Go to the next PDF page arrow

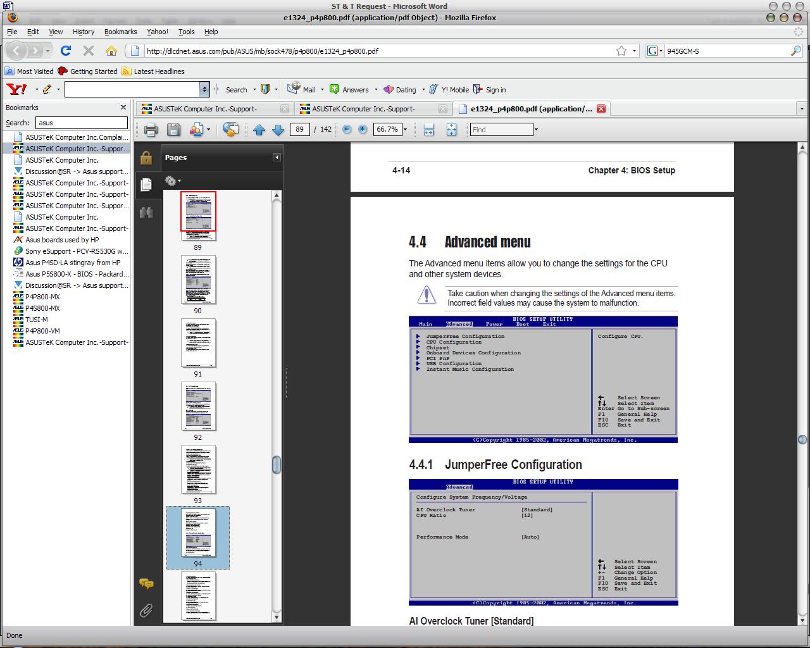(278, 130)
